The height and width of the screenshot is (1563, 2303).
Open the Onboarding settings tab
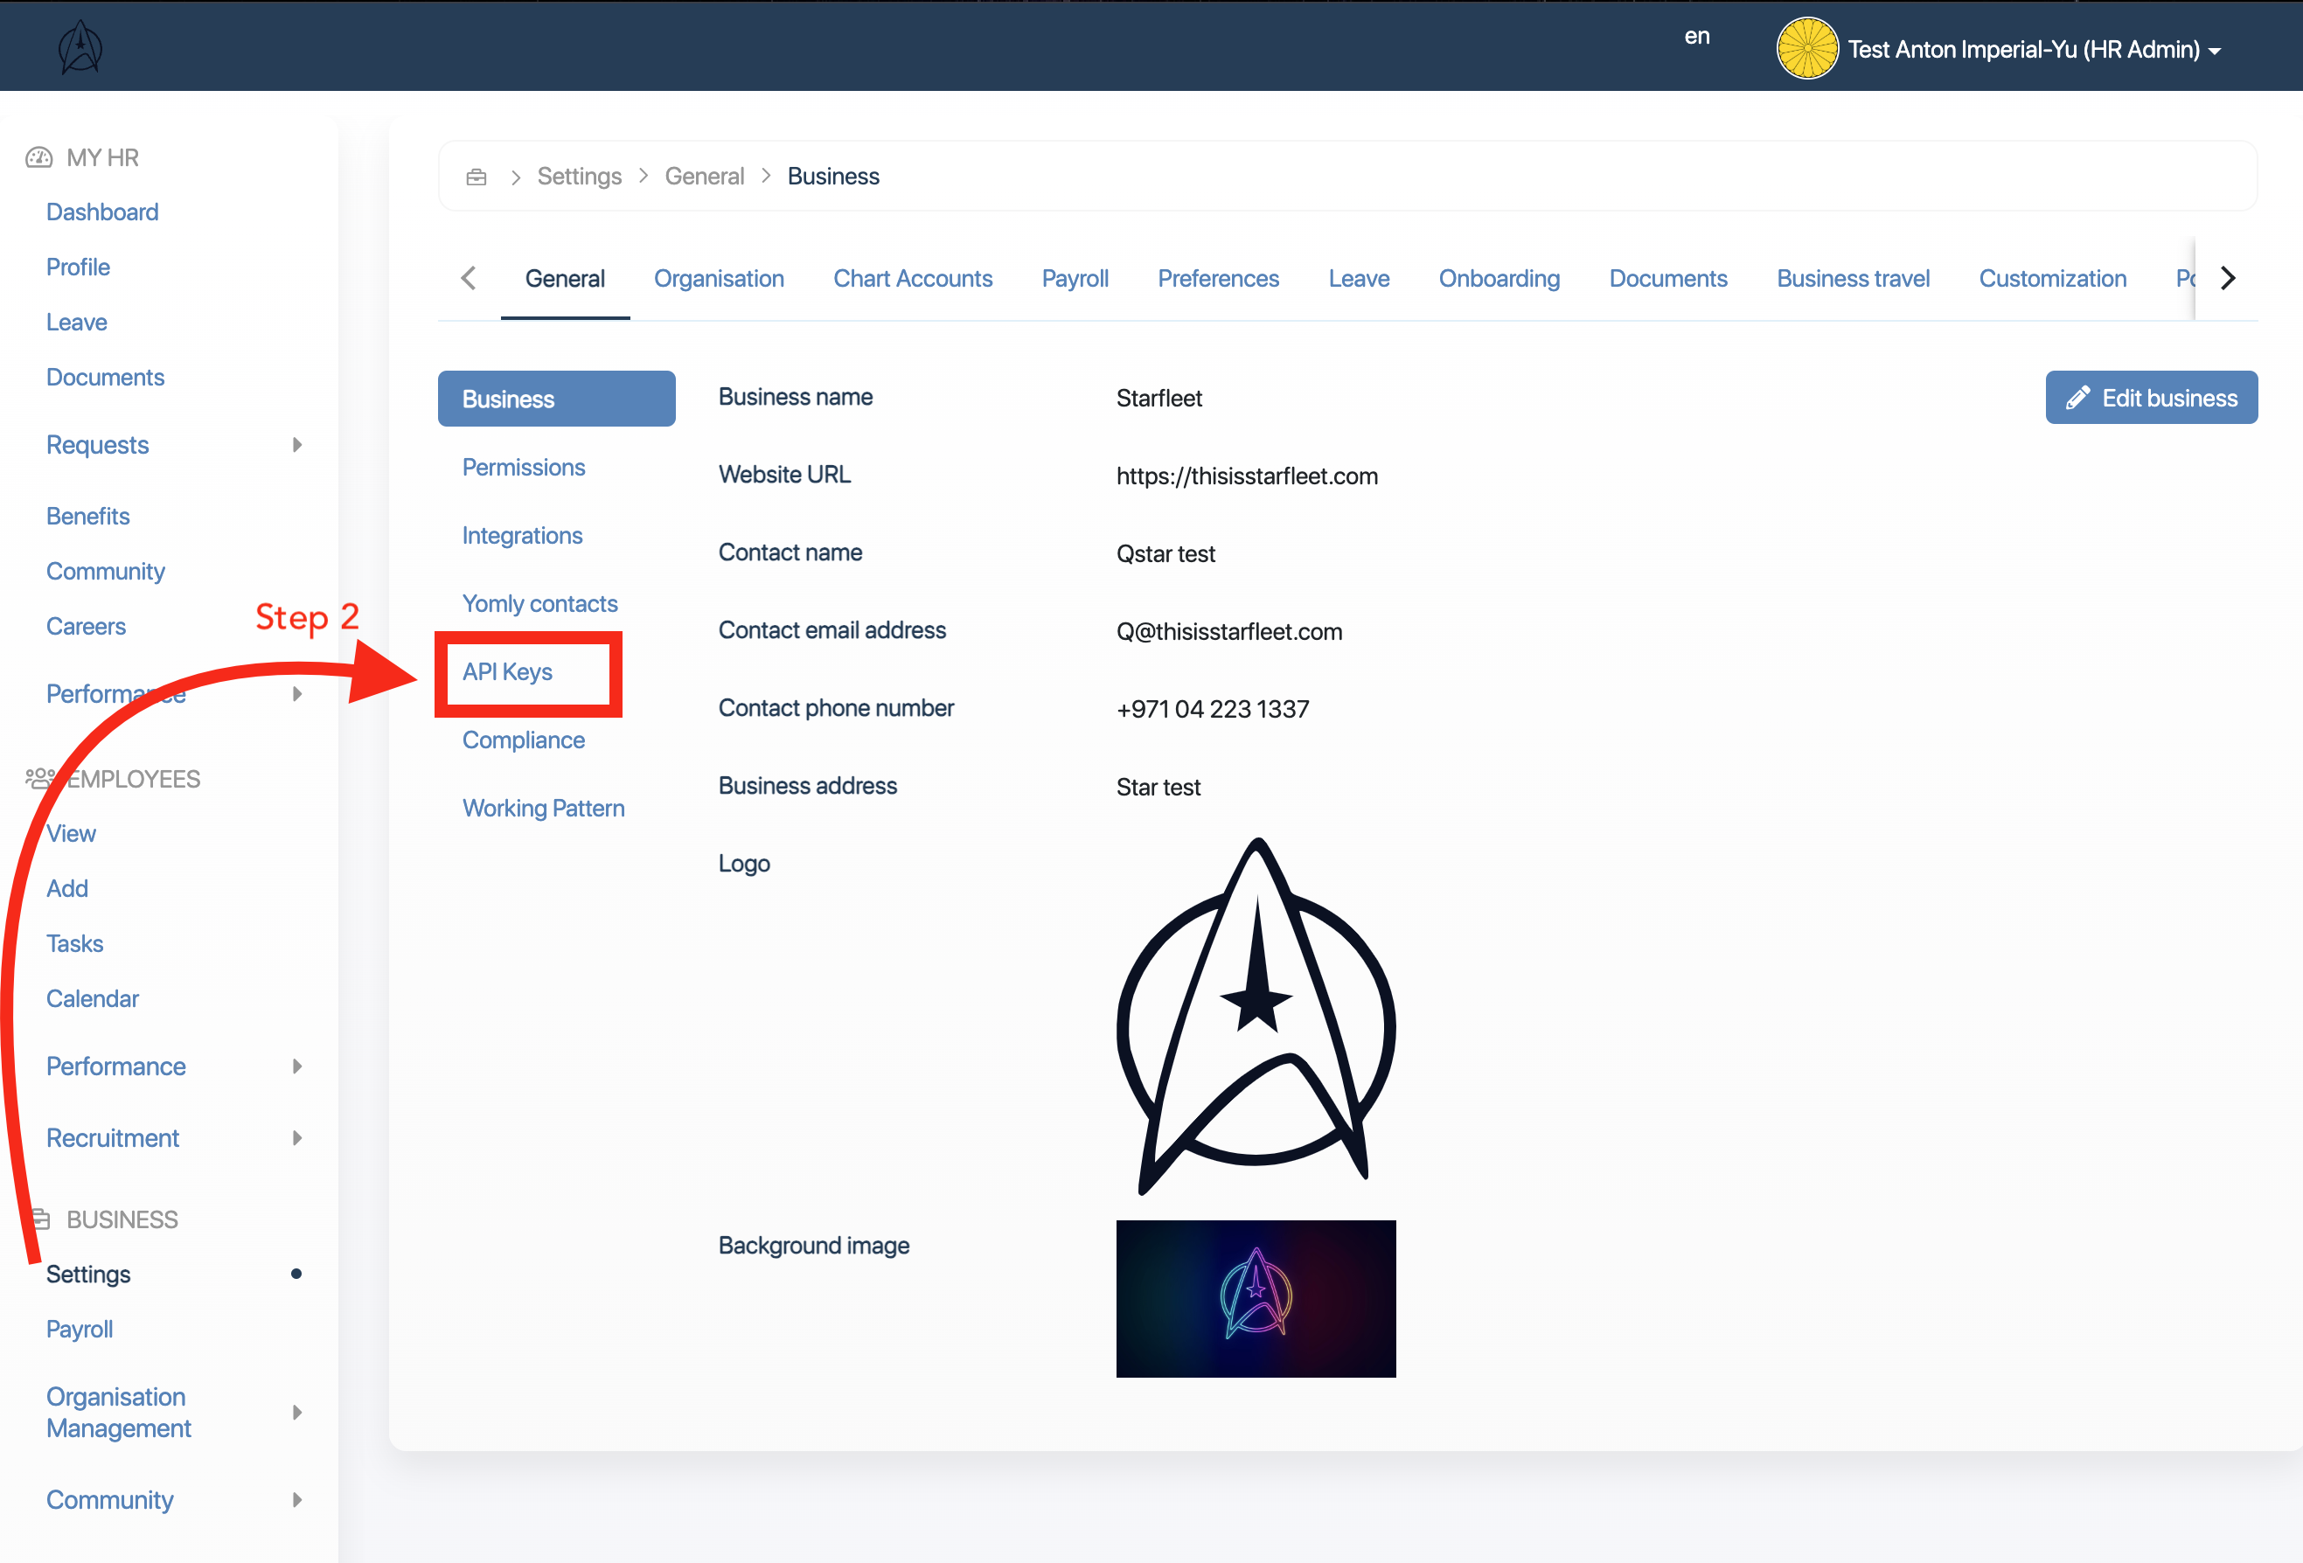pyautogui.click(x=1499, y=278)
